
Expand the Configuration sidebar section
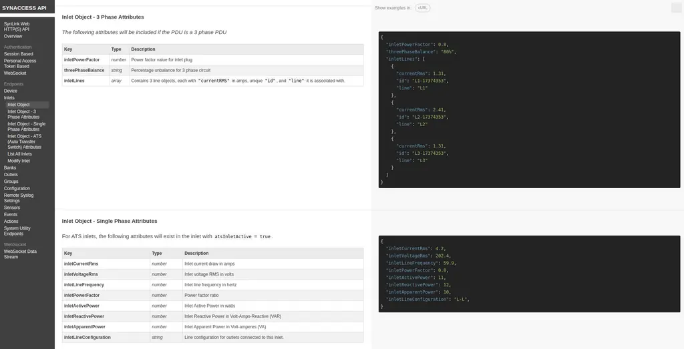(17, 189)
